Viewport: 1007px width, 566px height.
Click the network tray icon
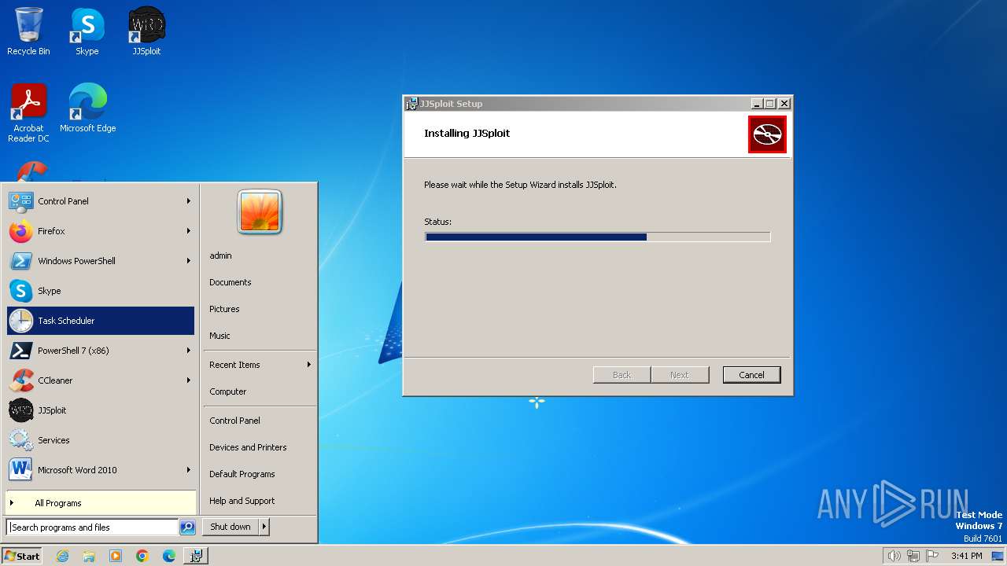[913, 556]
